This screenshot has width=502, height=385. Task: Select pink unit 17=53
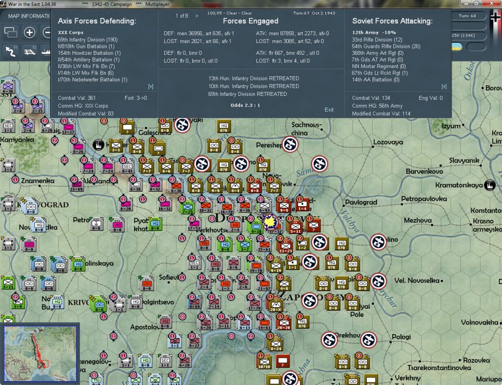pos(194,224)
